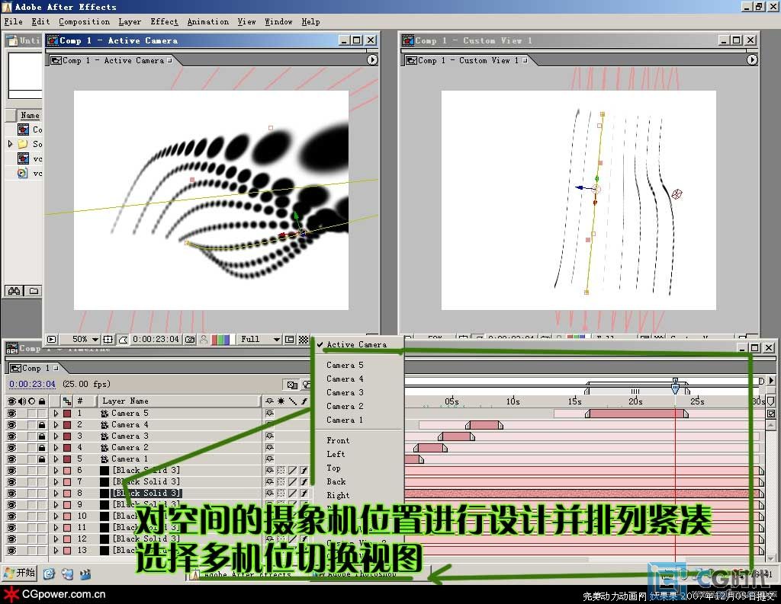Image resolution: width=781 pixels, height=604 pixels.
Task: Open the Composition menu
Action: pos(84,21)
